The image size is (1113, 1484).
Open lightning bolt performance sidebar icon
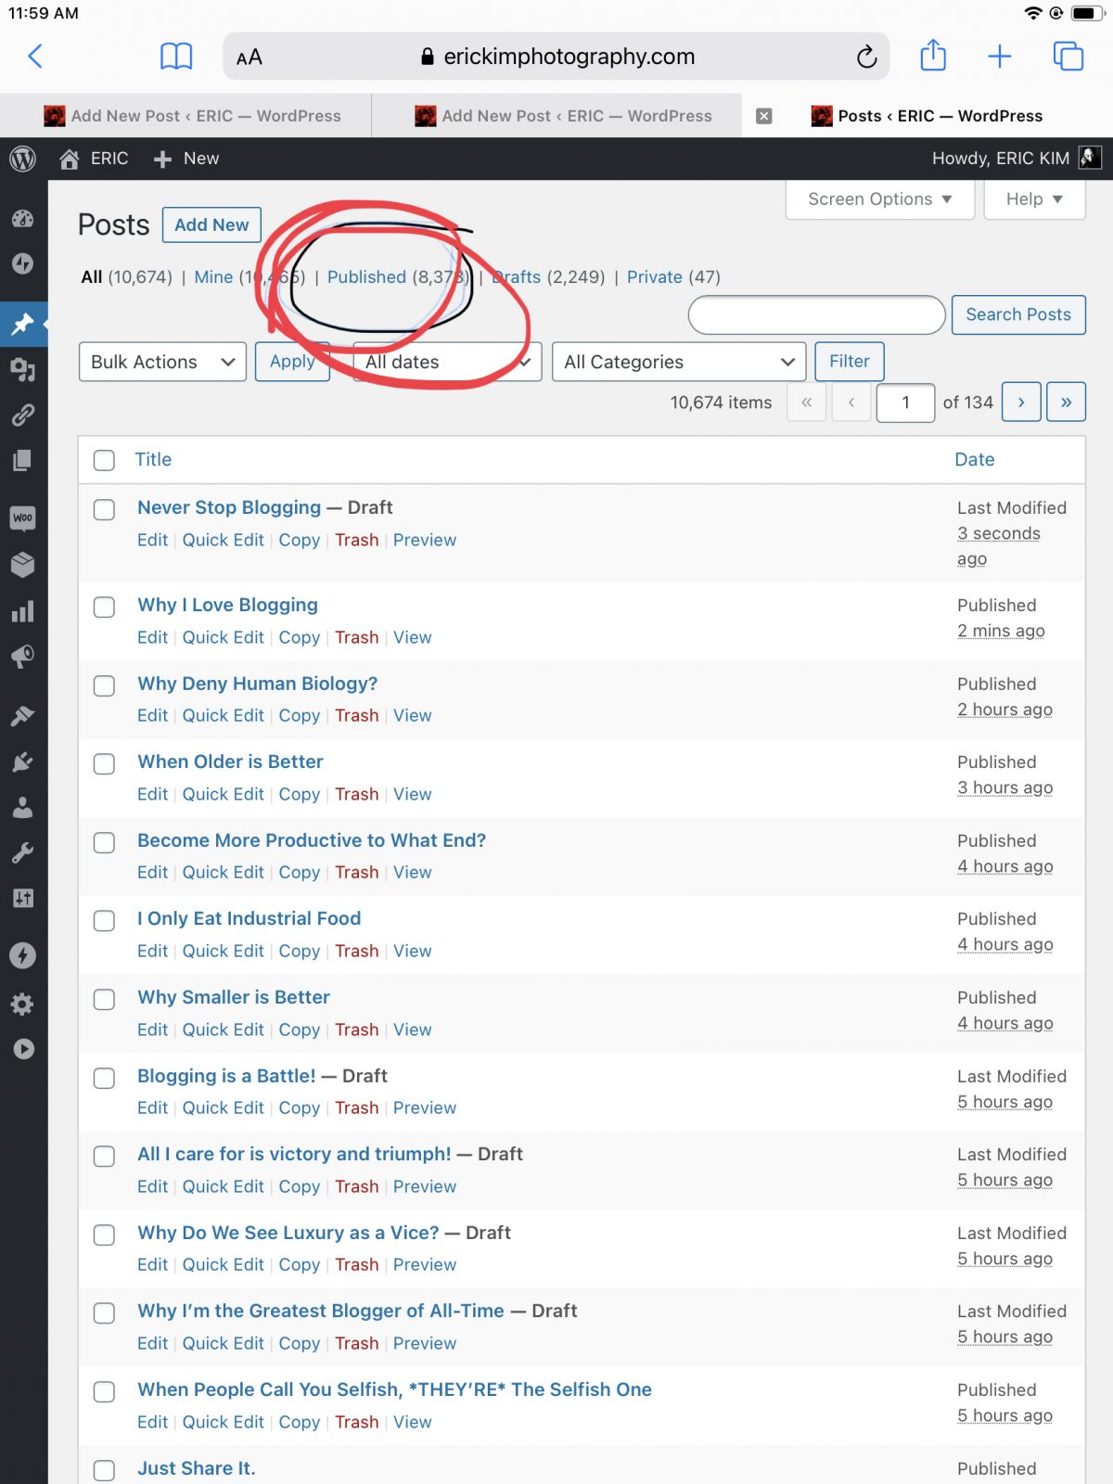[23, 955]
